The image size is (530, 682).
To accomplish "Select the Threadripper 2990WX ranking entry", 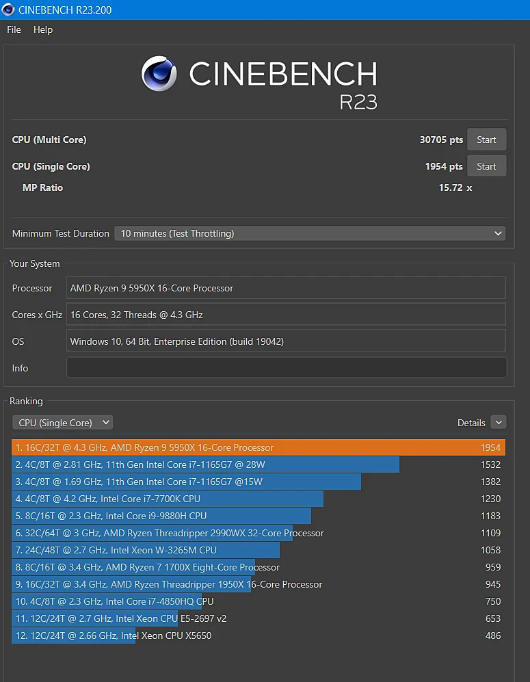I will (x=259, y=533).
